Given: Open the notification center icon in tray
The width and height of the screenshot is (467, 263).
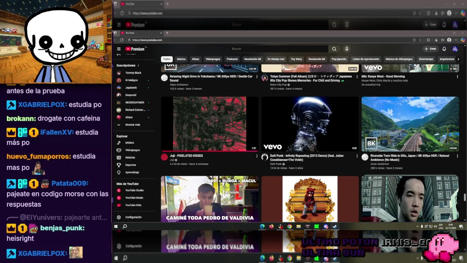Looking at the screenshot, I should (460, 226).
